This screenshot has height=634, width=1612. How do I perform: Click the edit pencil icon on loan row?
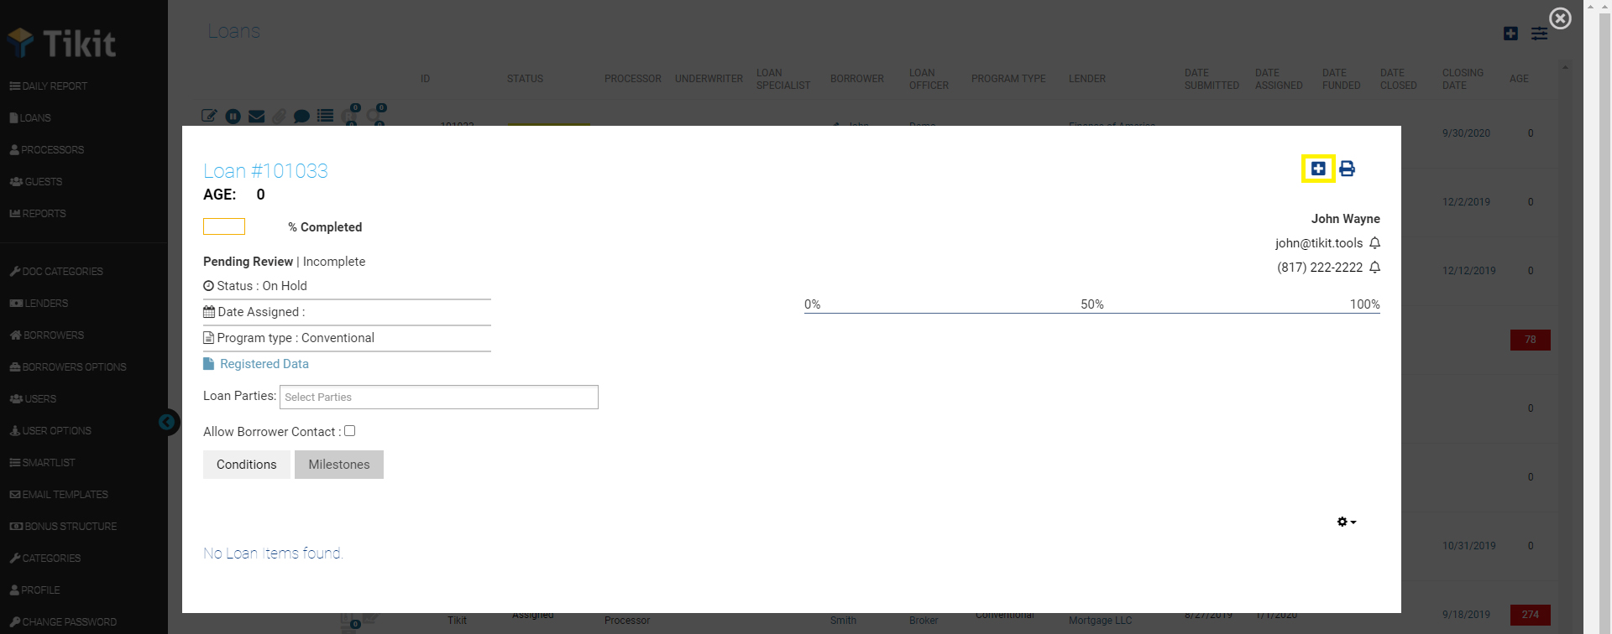[x=209, y=116]
